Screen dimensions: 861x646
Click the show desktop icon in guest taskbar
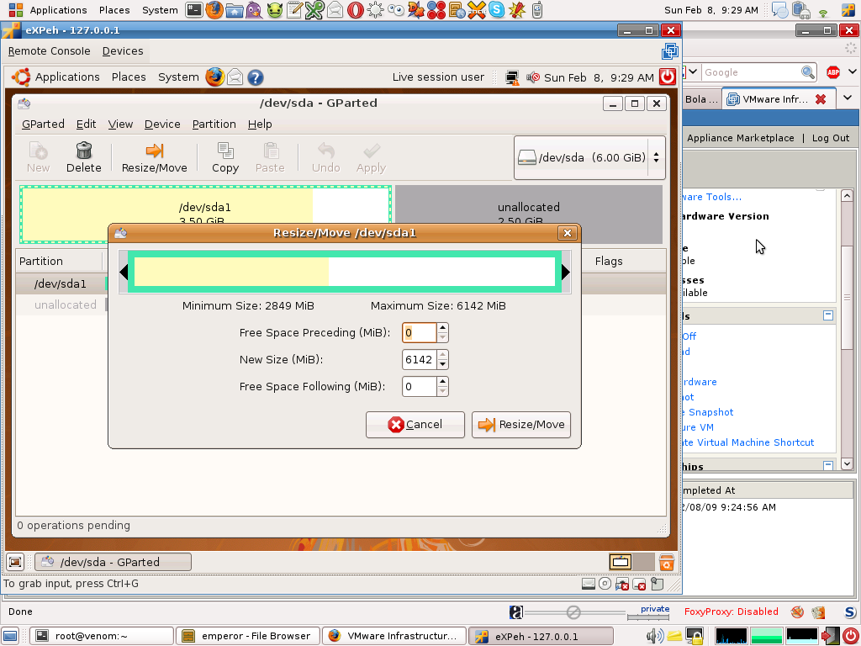[15, 562]
